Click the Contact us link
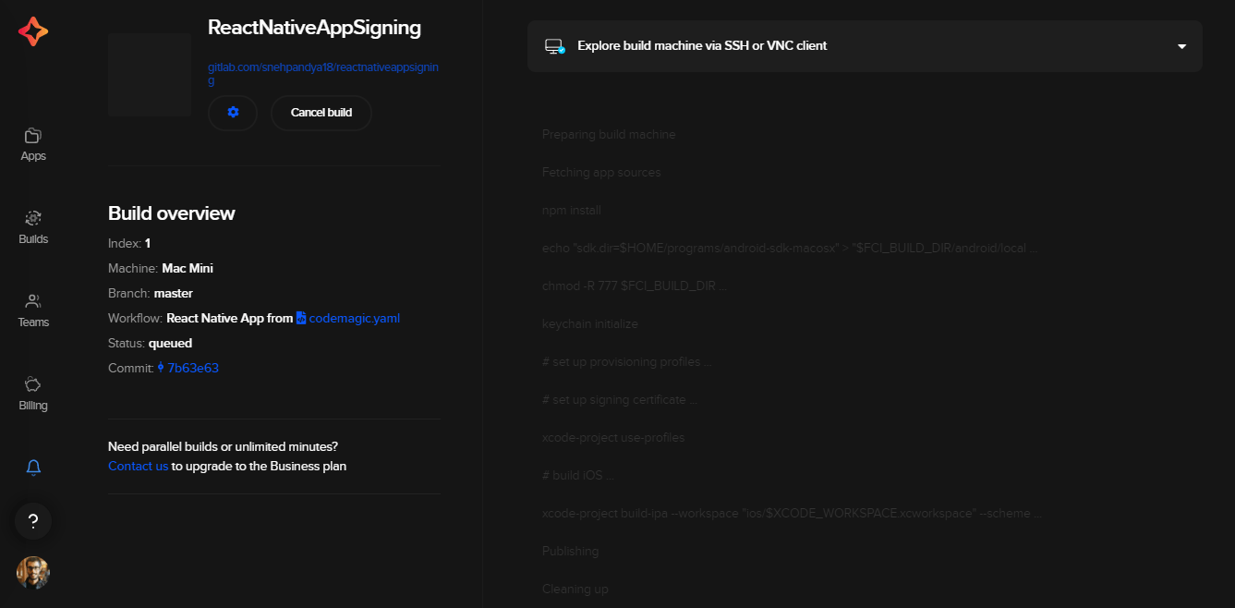The height and width of the screenshot is (608, 1235). 138,466
